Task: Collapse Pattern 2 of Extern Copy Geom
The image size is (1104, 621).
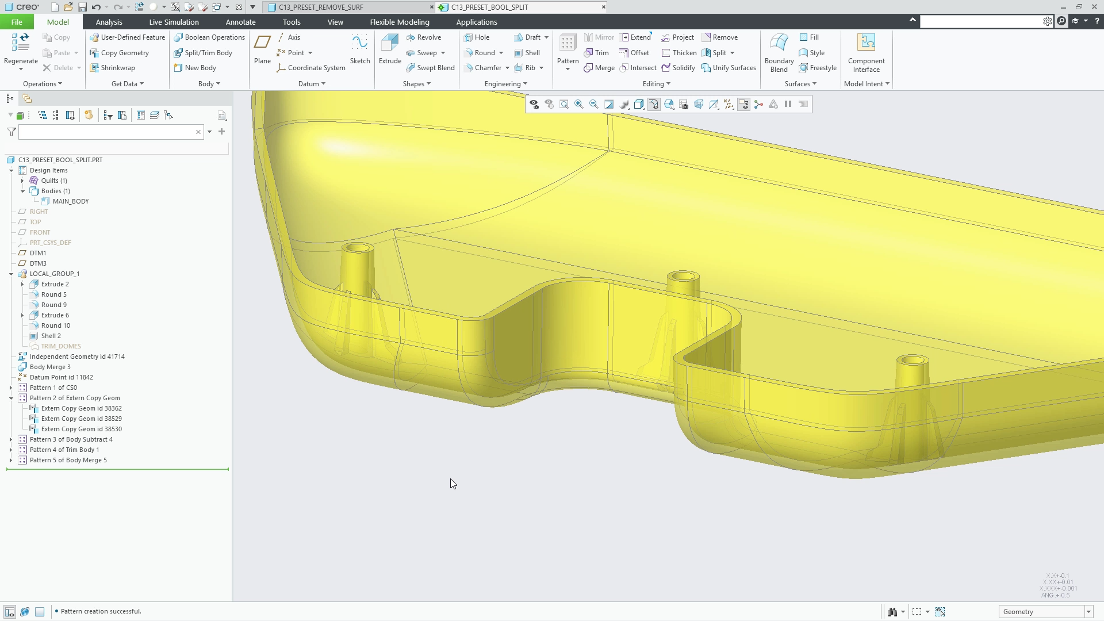Action: 11,398
